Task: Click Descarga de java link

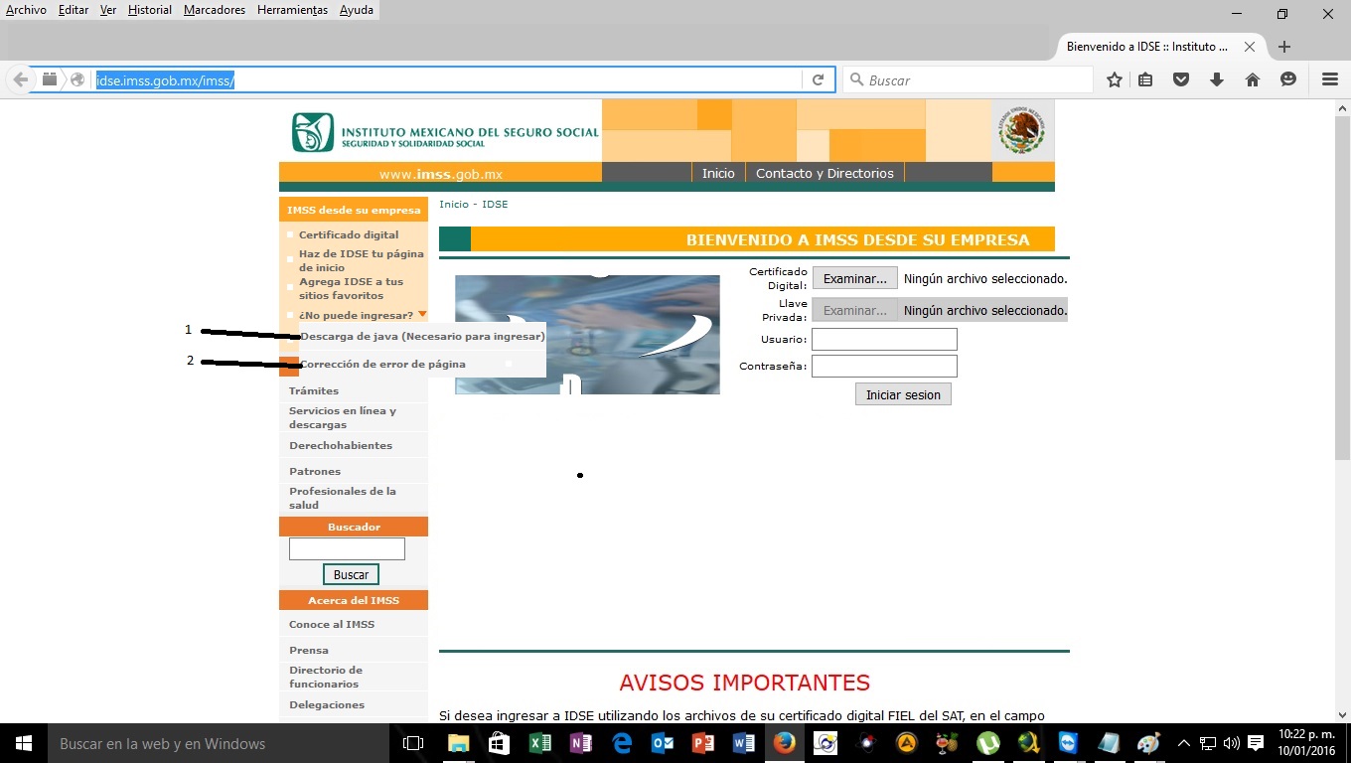Action: pos(422,336)
